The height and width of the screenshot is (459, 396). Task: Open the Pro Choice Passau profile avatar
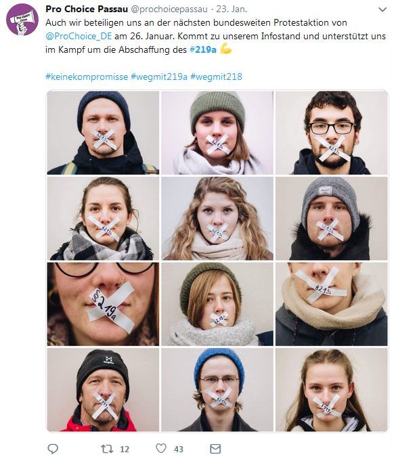22,20
